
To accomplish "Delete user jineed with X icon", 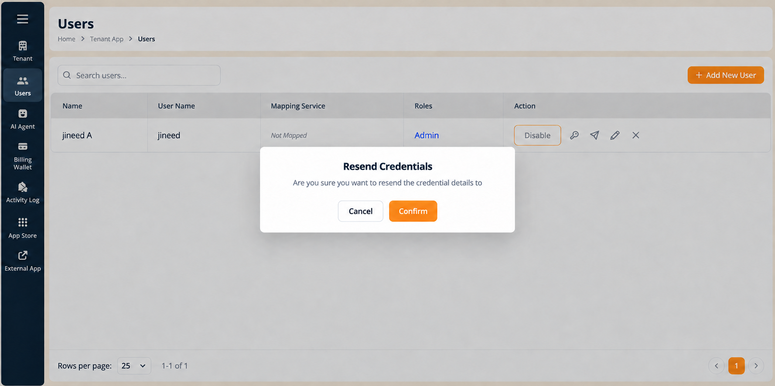I will [x=636, y=135].
